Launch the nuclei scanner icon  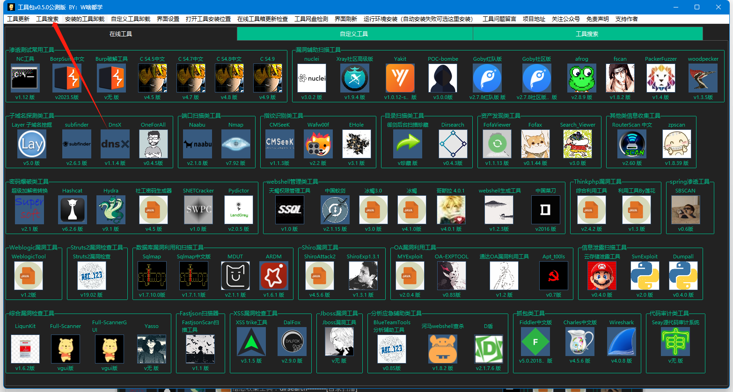312,78
